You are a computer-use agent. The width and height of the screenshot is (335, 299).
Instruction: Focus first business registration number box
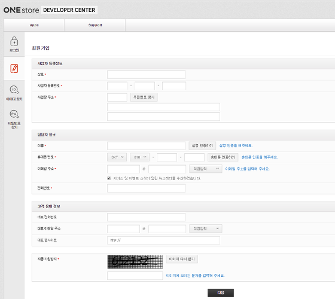(x=117, y=86)
